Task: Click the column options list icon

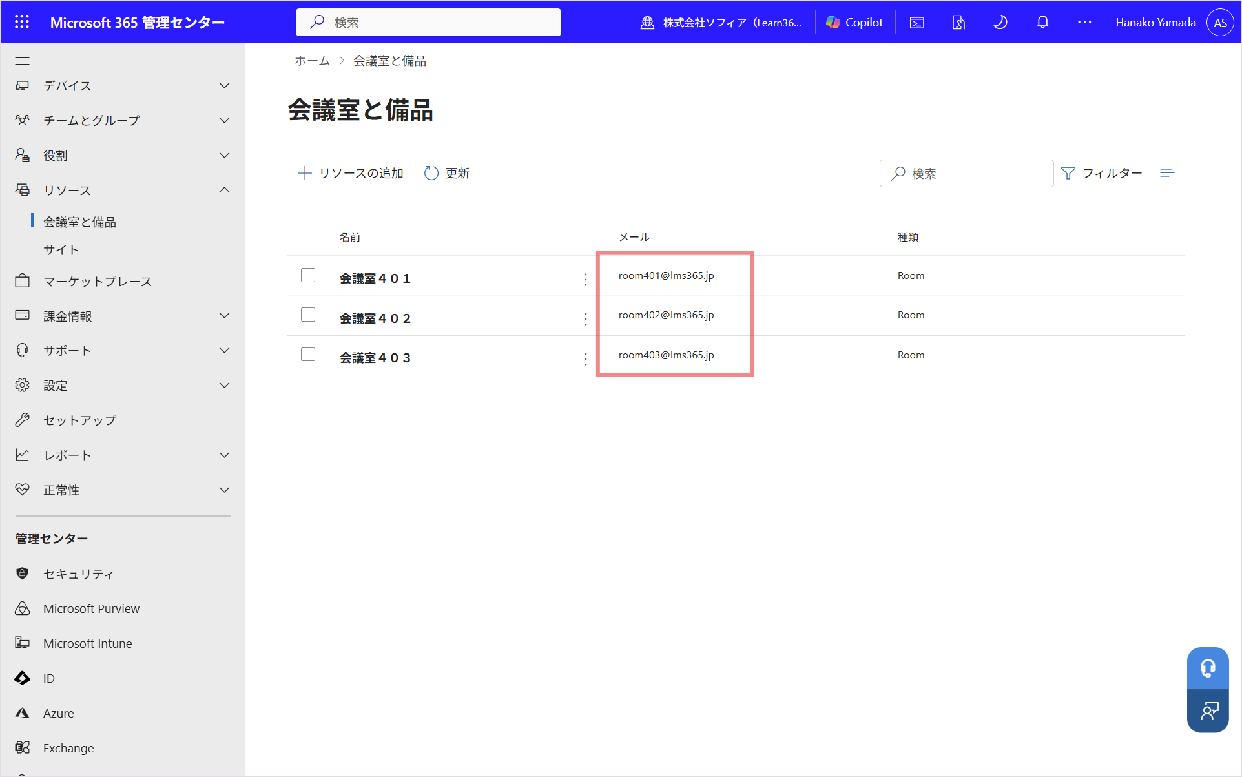Action: pos(1167,173)
